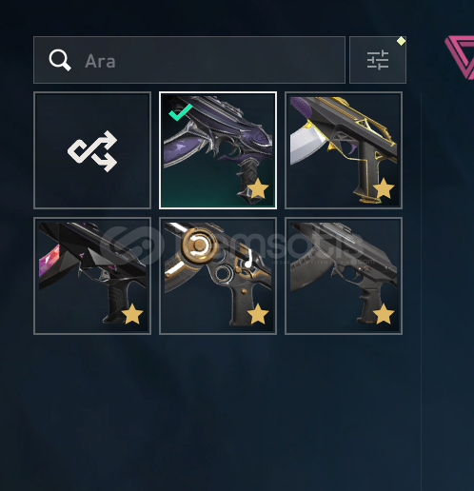Toggle favorite star on purple dragon skin
The image size is (474, 491).
pyautogui.click(x=258, y=188)
